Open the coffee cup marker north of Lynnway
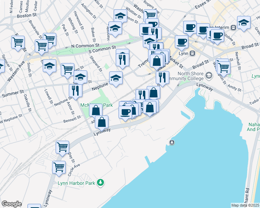 tap(125, 112)
